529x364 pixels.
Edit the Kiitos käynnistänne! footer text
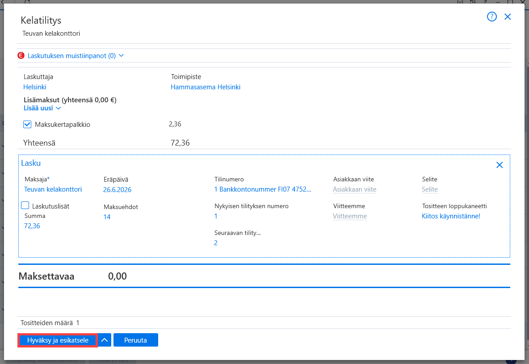pyautogui.click(x=451, y=216)
